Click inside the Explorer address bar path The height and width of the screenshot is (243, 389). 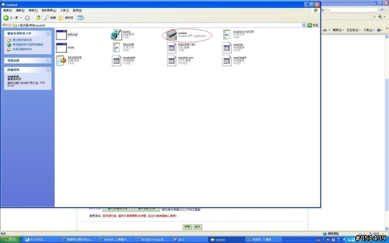tap(157, 26)
